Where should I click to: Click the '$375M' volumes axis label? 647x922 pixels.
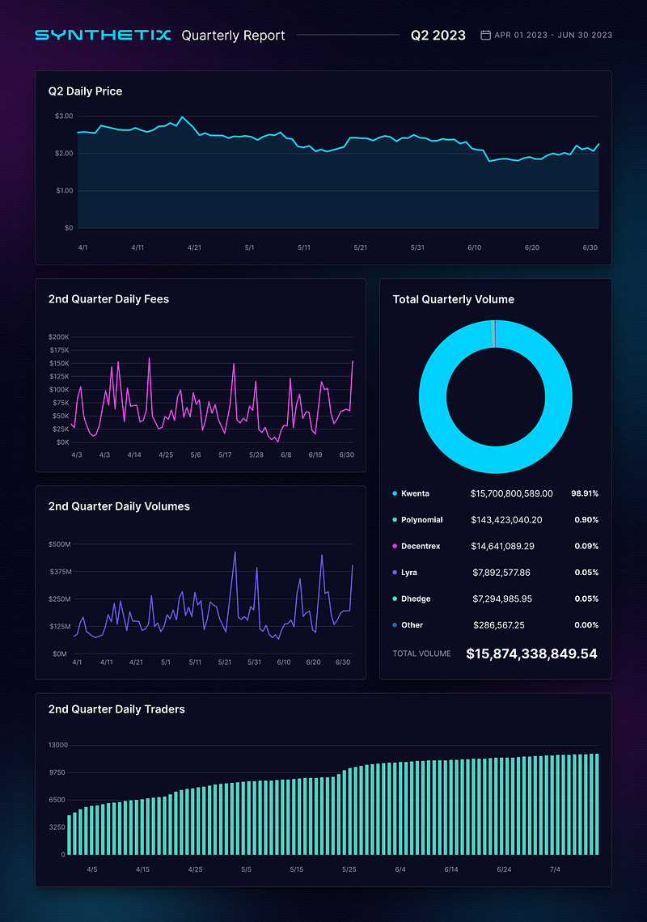(x=60, y=572)
